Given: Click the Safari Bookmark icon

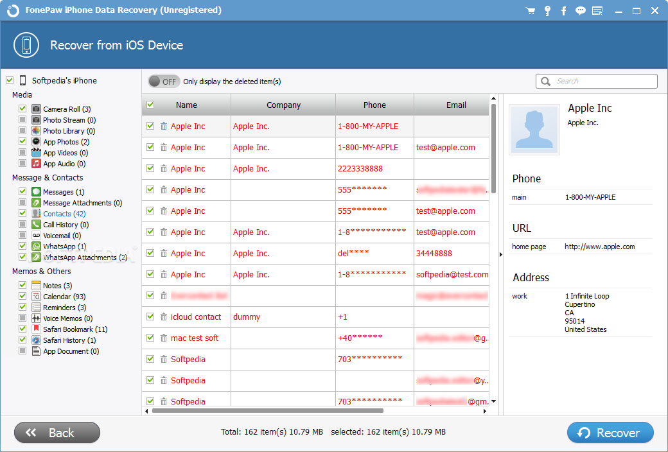Looking at the screenshot, I should tap(36, 329).
